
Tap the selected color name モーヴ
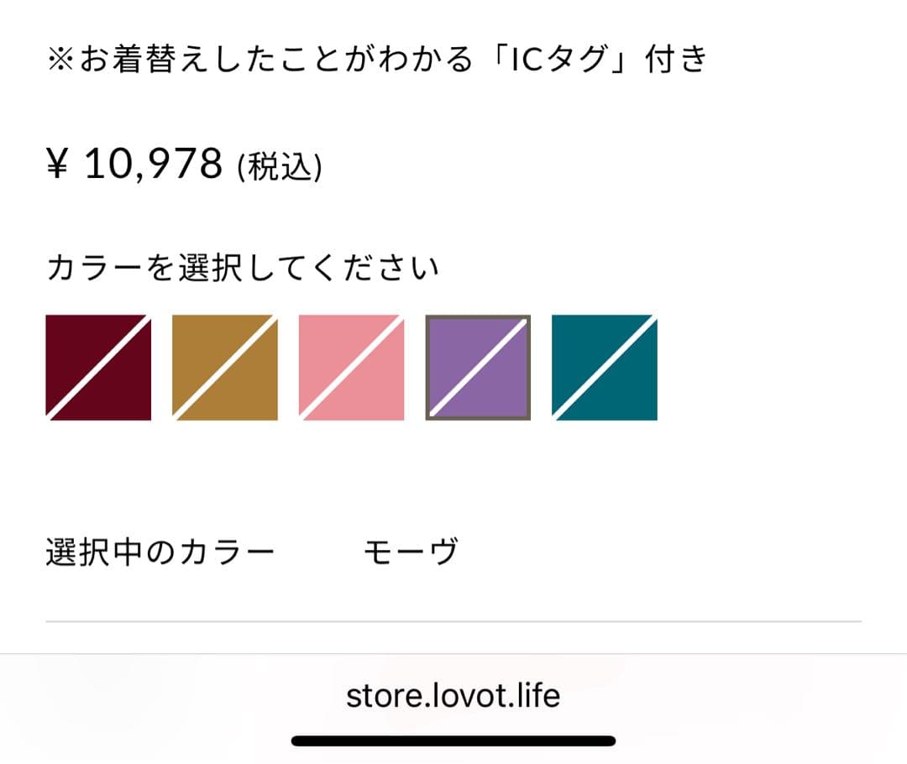pos(411,549)
